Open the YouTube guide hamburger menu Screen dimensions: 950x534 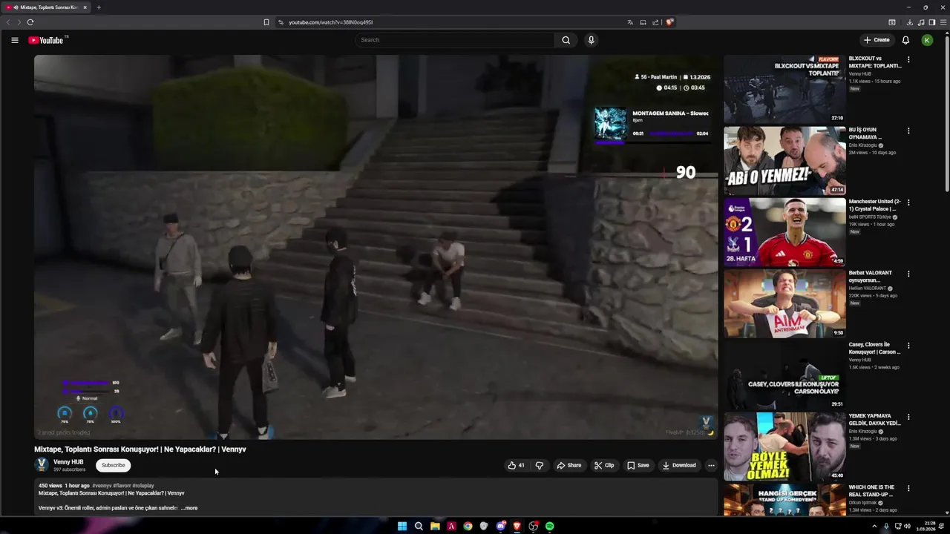(x=15, y=40)
